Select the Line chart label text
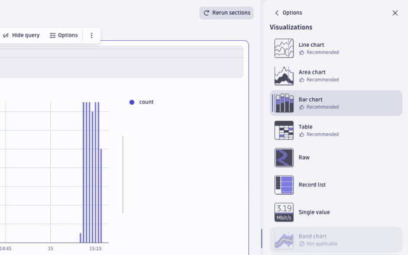 point(311,45)
